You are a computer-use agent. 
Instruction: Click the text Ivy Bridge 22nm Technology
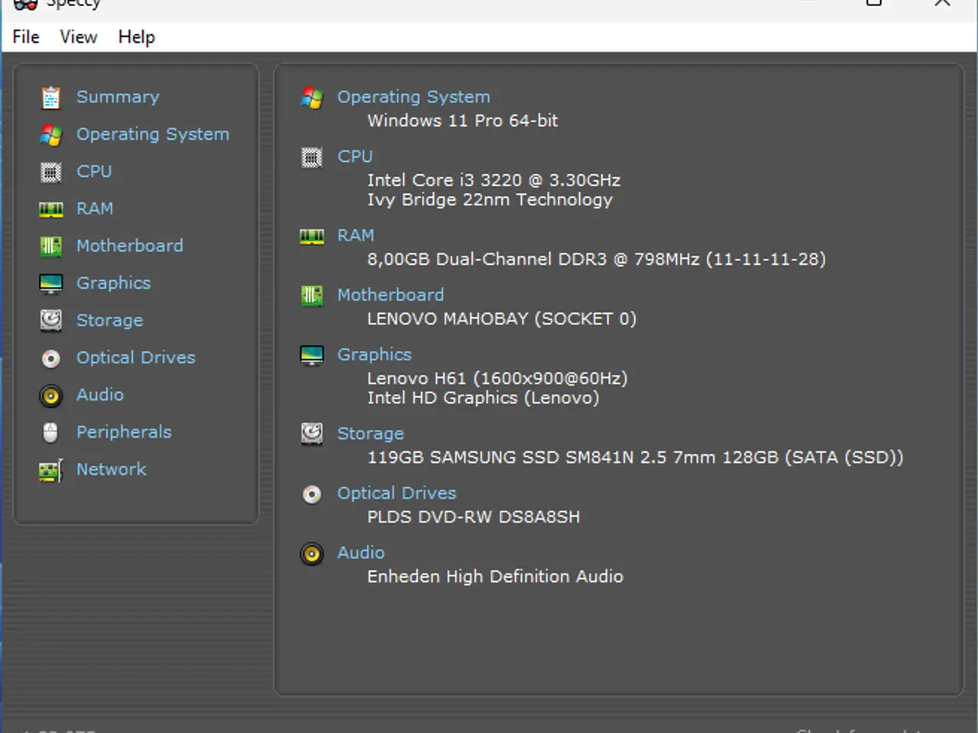click(x=491, y=200)
